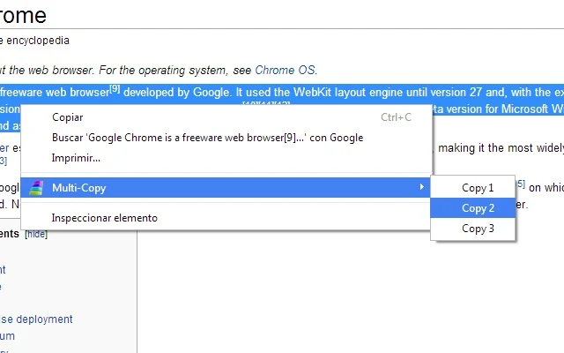Screen dimensions: 564x353
Task: Open the [9] reference after 'web browser'
Action: pyautogui.click(x=115, y=88)
